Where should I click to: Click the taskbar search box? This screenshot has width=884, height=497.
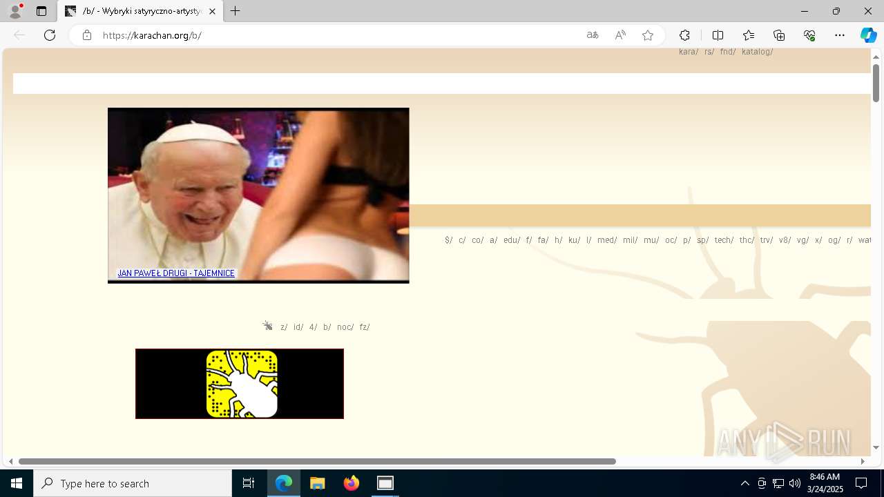pyautogui.click(x=133, y=483)
